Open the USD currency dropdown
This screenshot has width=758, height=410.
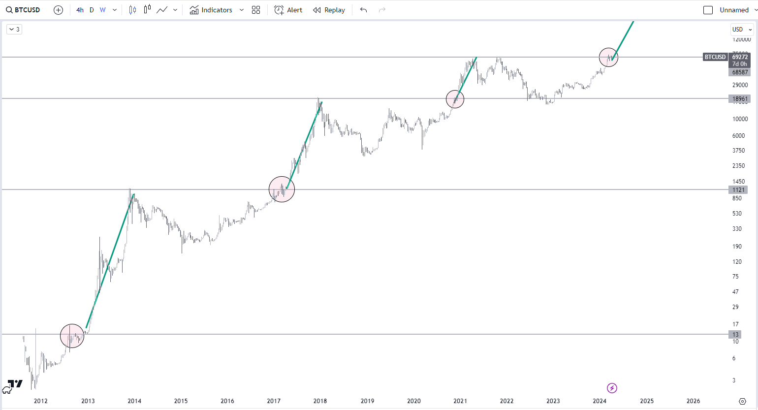tap(742, 30)
